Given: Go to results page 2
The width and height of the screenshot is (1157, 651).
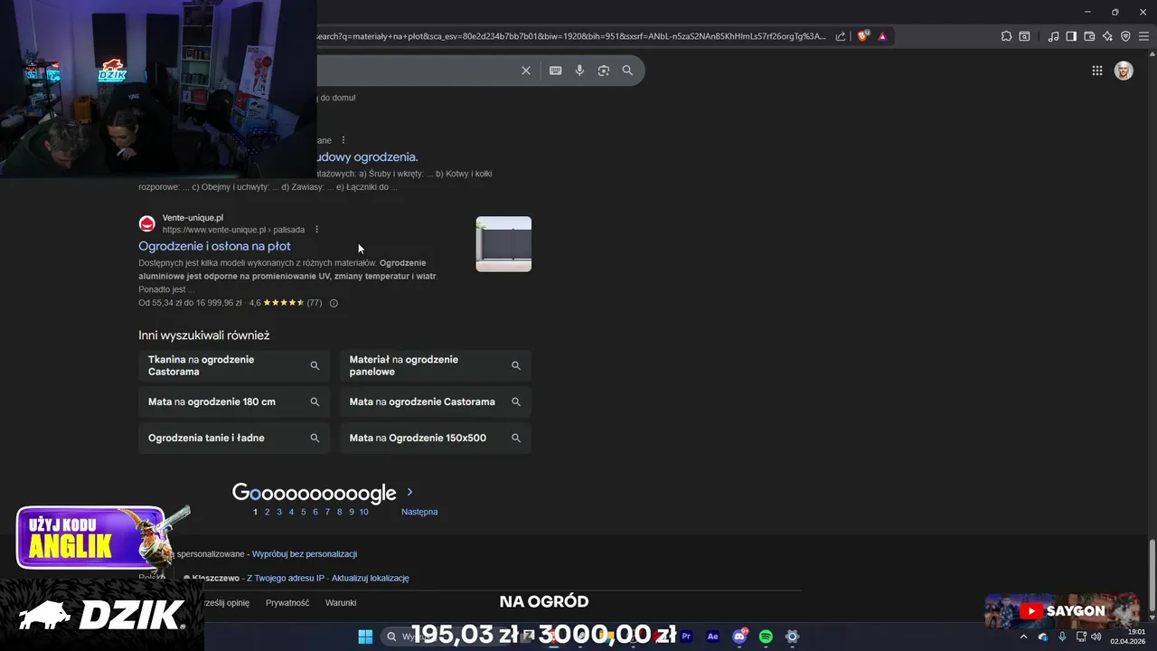Looking at the screenshot, I should (267, 512).
